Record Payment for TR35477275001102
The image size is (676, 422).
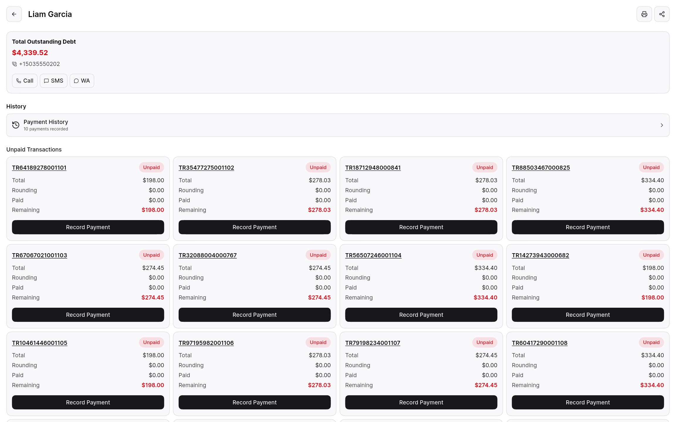(255, 227)
